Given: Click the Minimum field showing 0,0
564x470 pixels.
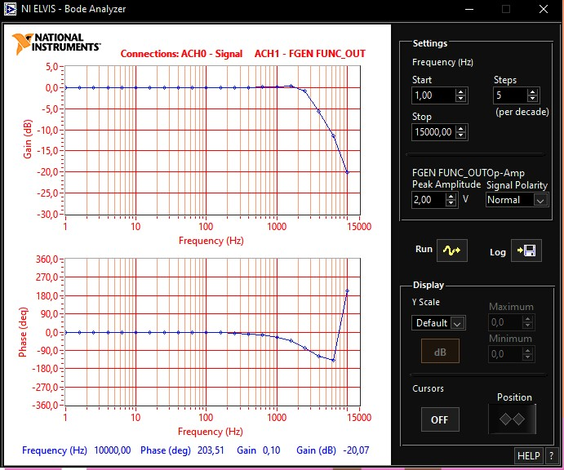Looking at the screenshot, I should pyautogui.click(x=505, y=354).
